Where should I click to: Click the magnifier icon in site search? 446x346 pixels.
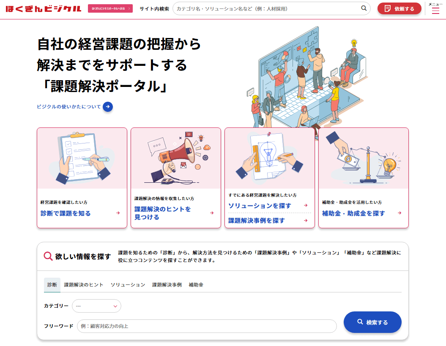click(364, 8)
